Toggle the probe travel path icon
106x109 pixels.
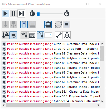point(40,35)
